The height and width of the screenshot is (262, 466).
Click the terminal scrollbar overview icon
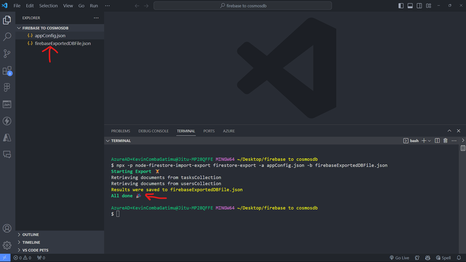[463, 148]
